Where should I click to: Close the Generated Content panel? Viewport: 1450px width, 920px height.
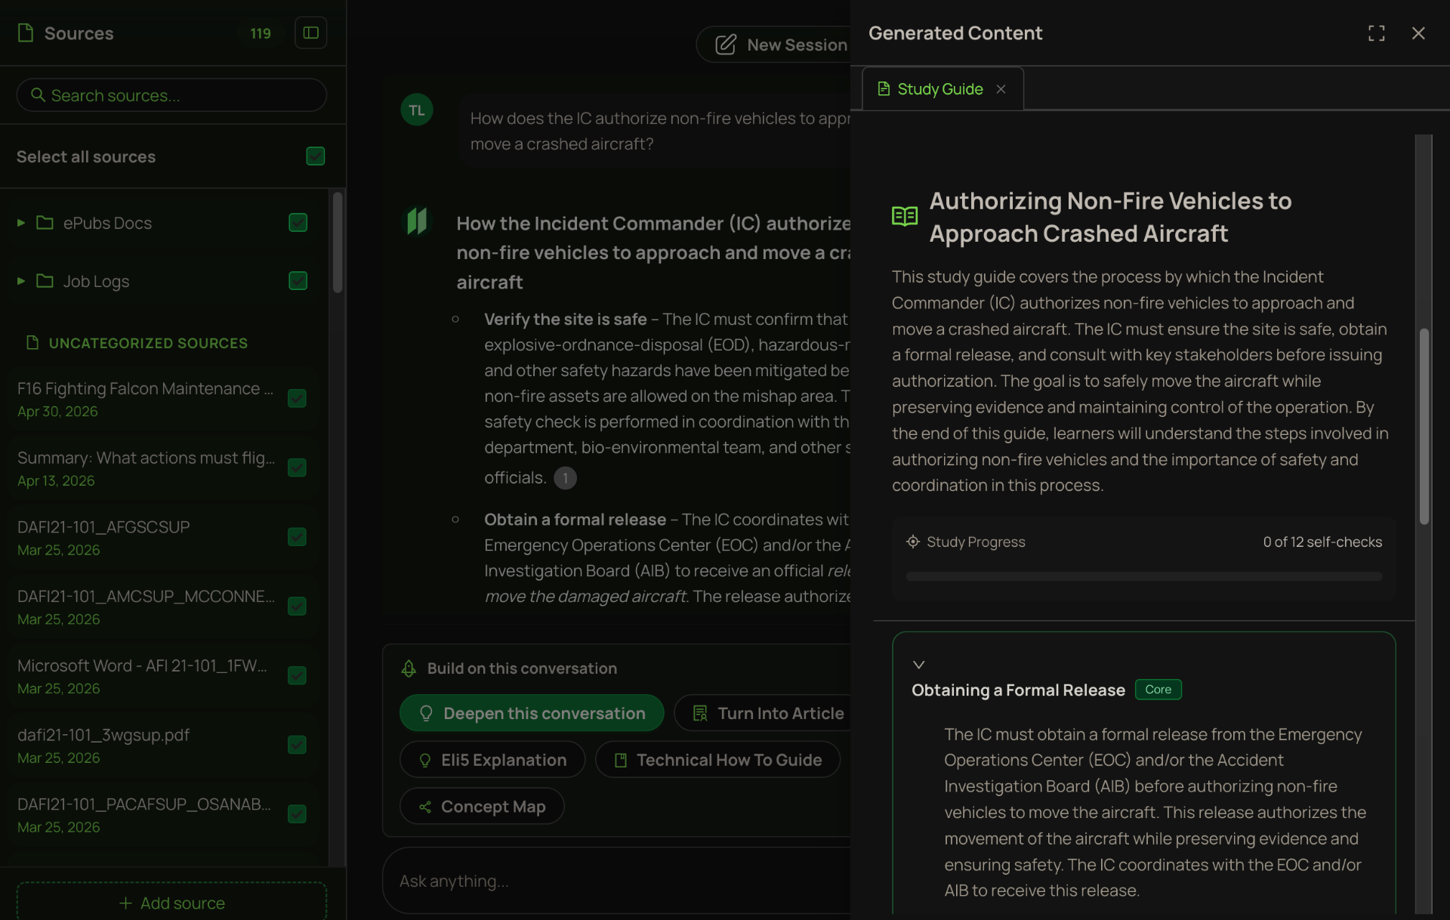coord(1418,33)
